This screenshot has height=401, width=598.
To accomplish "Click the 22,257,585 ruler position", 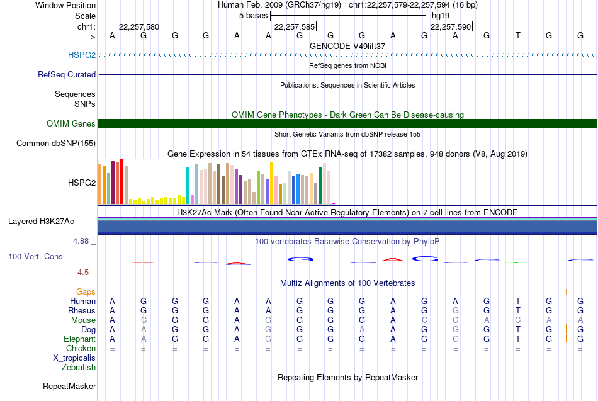I will click(x=295, y=26).
